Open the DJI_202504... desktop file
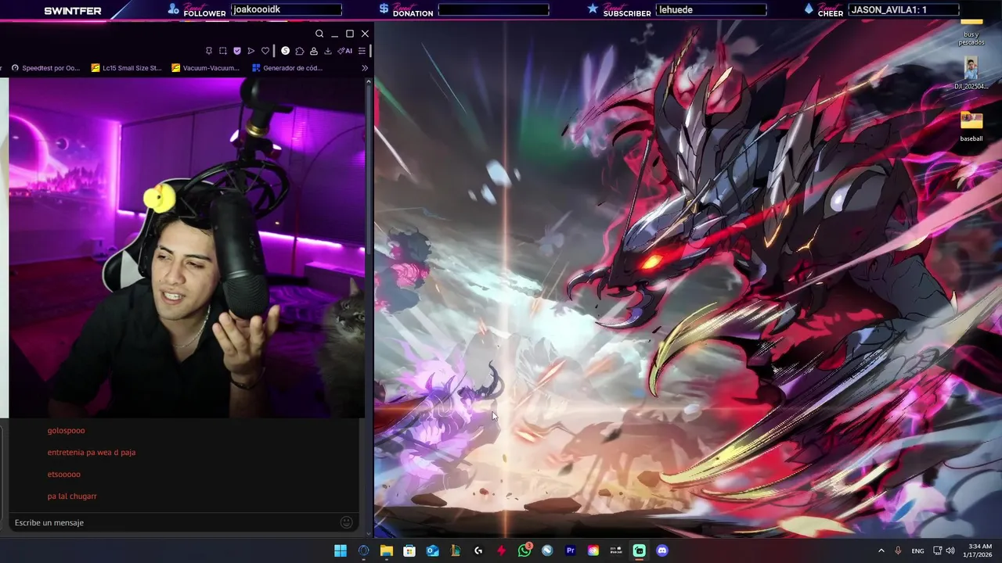The width and height of the screenshot is (1002, 563). click(971, 74)
